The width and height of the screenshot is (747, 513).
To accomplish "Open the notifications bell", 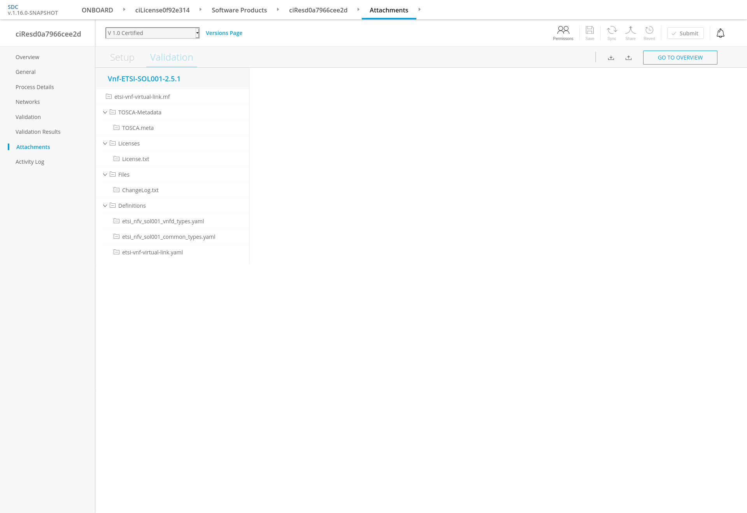I will click(x=721, y=33).
